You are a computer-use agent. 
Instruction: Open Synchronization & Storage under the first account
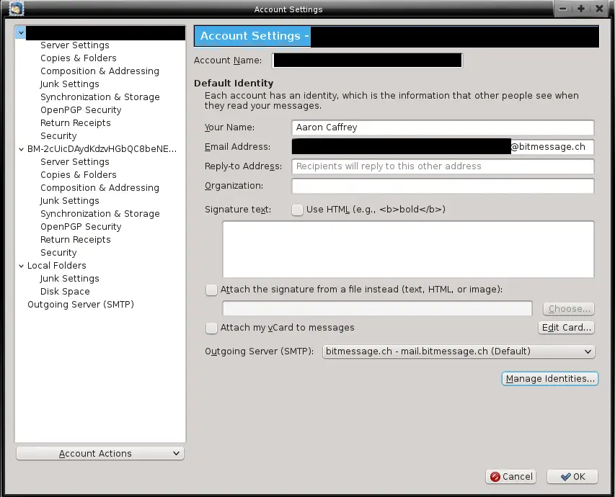(100, 97)
